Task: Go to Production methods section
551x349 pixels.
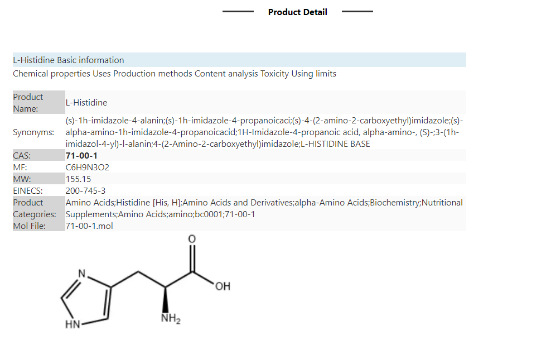Action: click(152, 74)
